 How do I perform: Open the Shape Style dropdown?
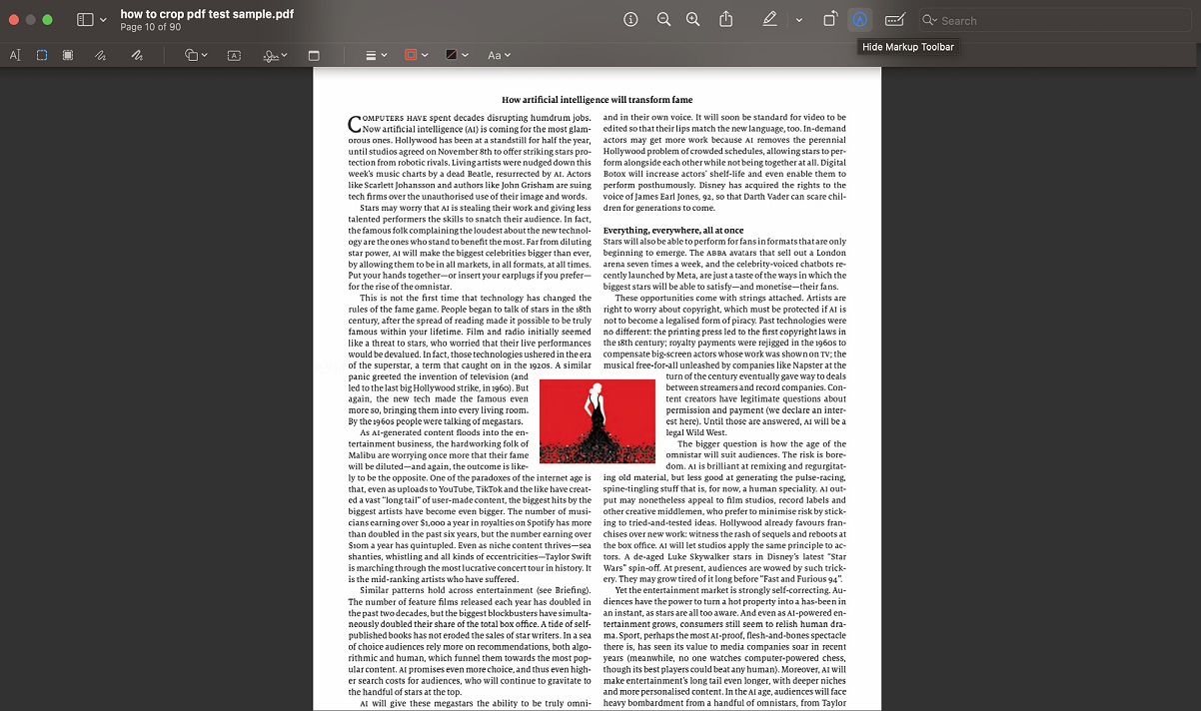[375, 55]
